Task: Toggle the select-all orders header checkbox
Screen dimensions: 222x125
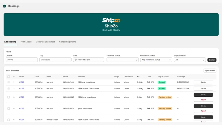Action: (9, 77)
